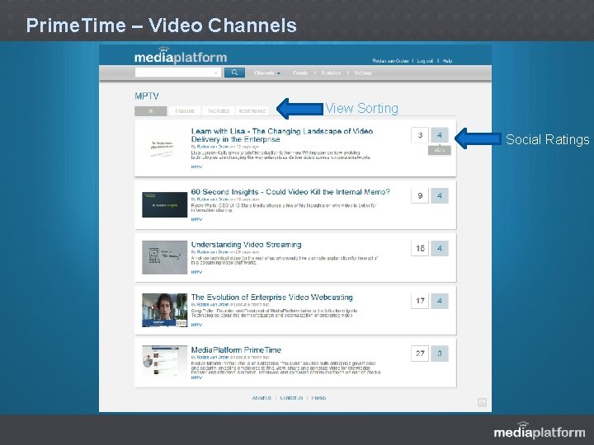Open 60 Second Insights video title

(290, 192)
